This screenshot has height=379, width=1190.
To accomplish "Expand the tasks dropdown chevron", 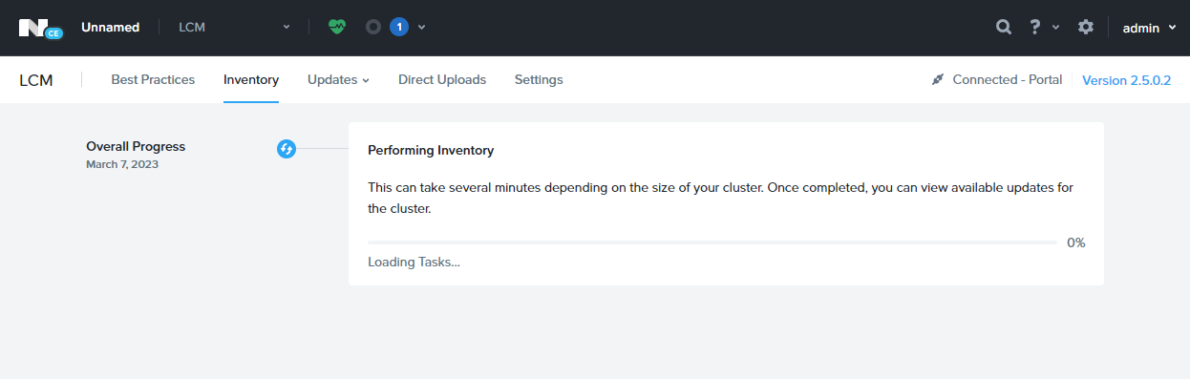I will 422,28.
